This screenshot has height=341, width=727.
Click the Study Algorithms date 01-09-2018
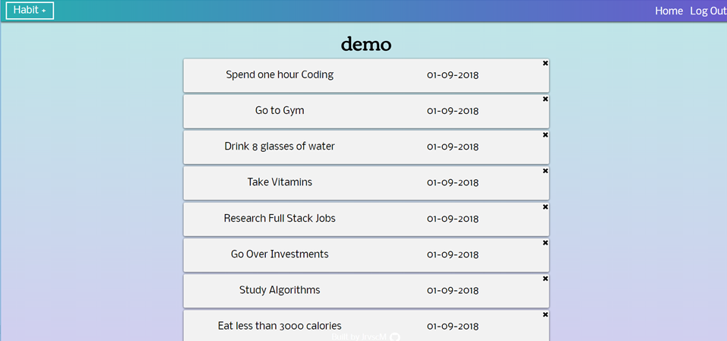pyautogui.click(x=453, y=290)
